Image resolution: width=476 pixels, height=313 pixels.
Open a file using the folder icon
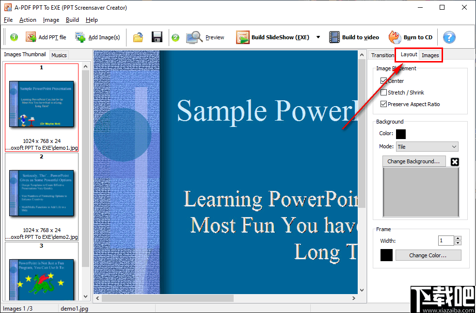[138, 37]
